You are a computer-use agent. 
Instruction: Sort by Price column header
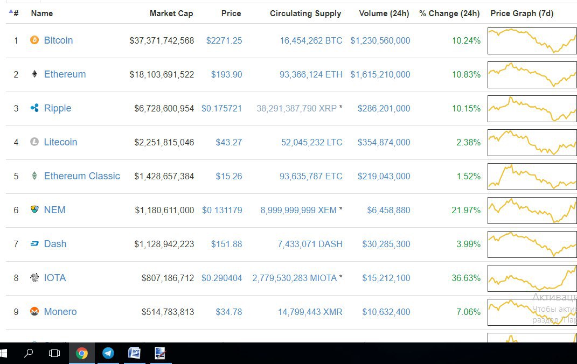[231, 13]
